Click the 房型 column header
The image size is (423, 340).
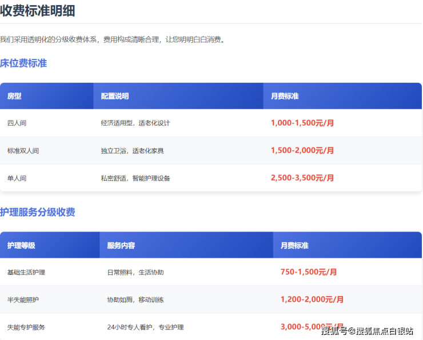point(14,96)
